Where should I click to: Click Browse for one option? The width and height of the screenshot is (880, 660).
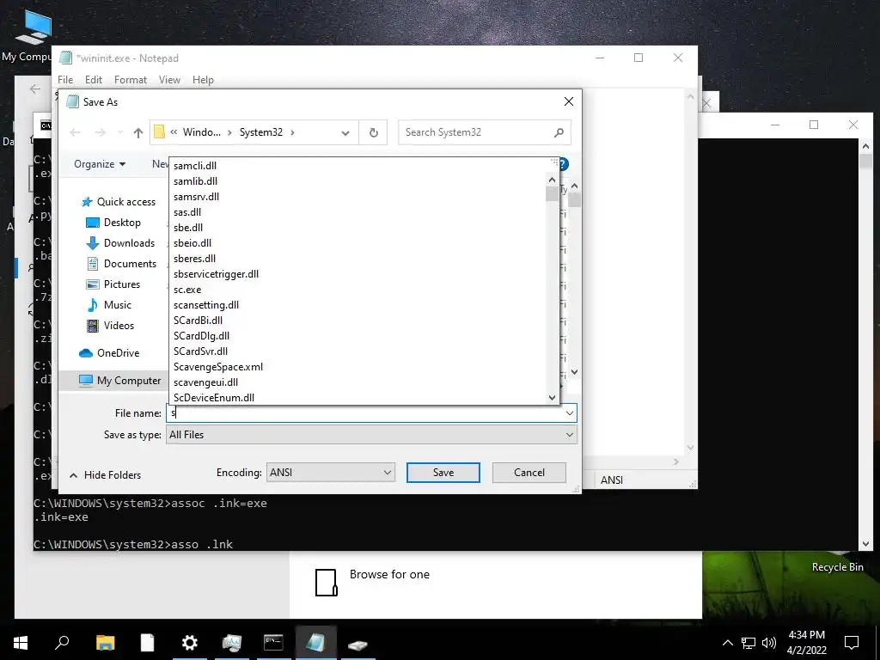point(389,574)
